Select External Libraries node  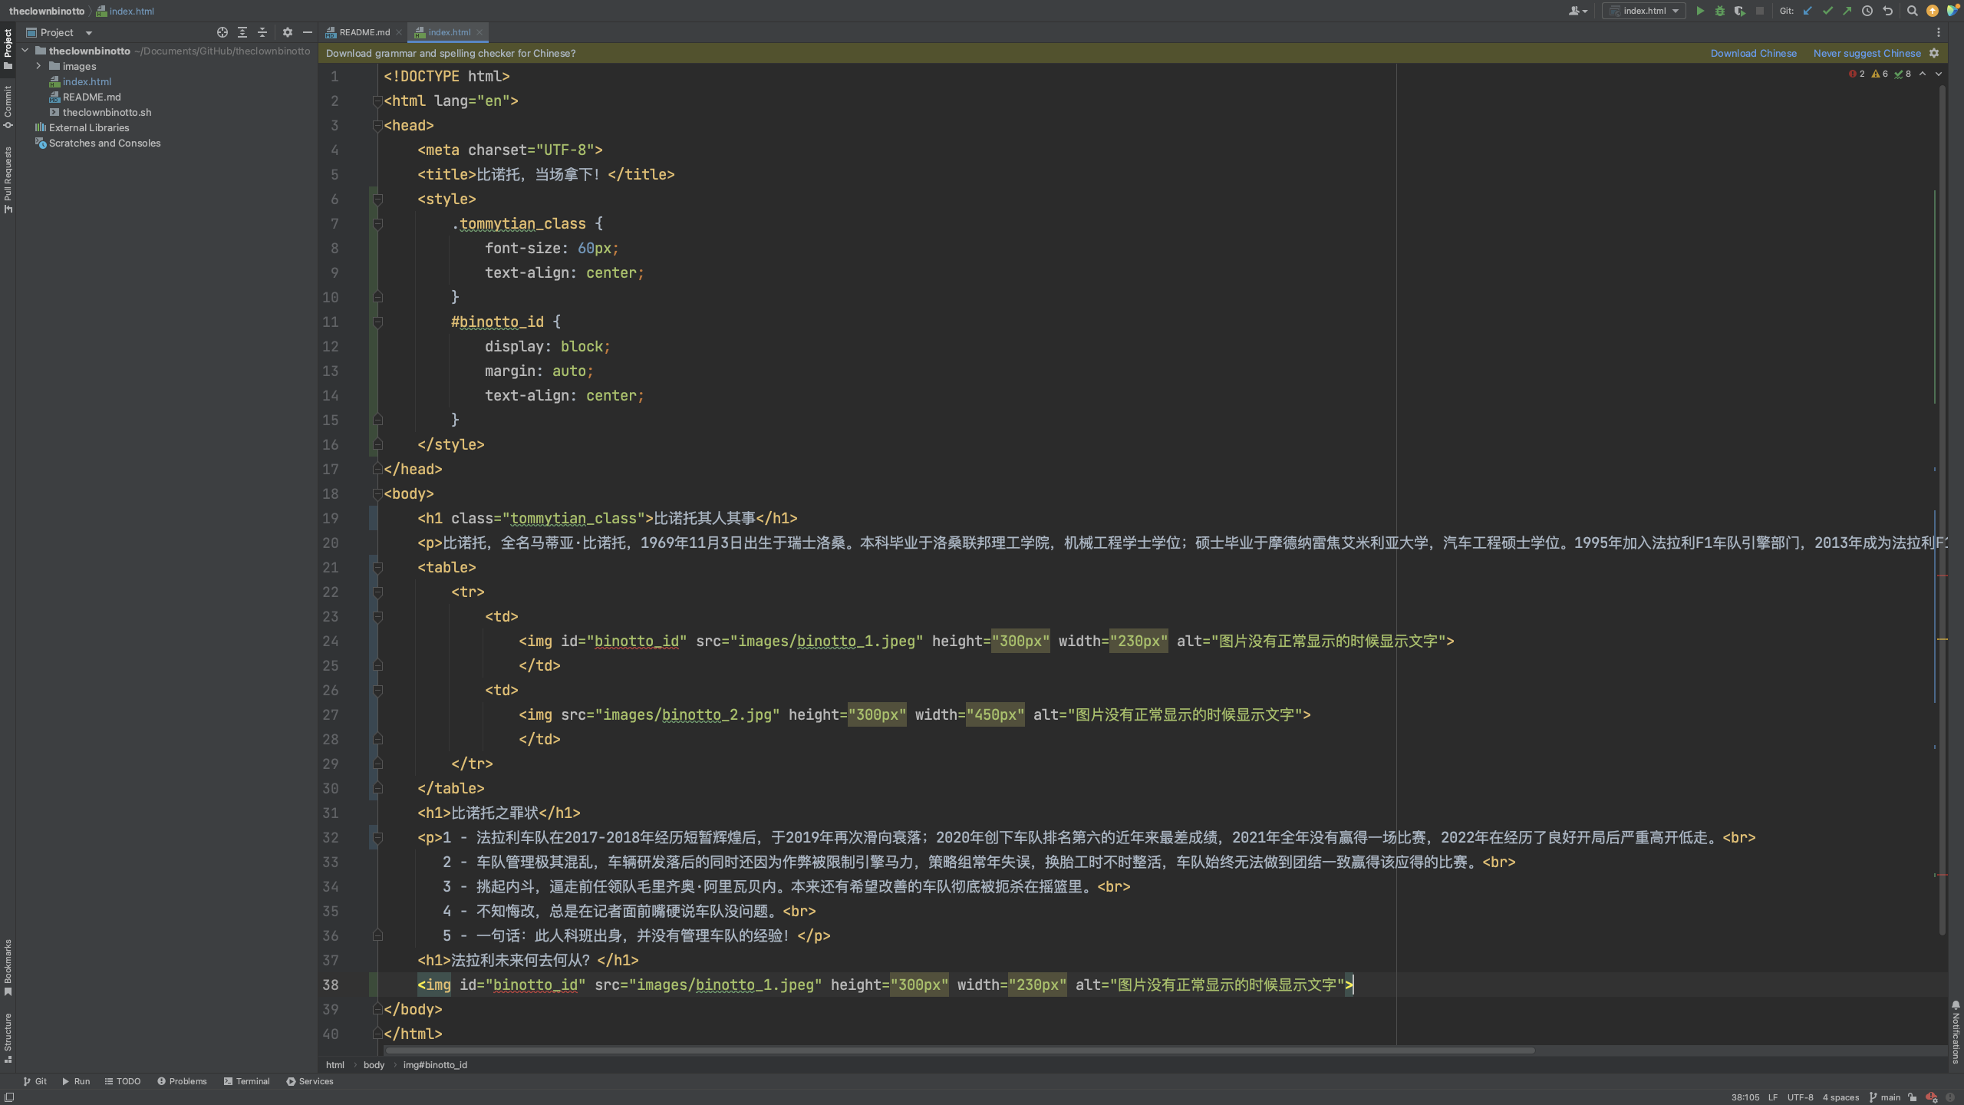89,127
